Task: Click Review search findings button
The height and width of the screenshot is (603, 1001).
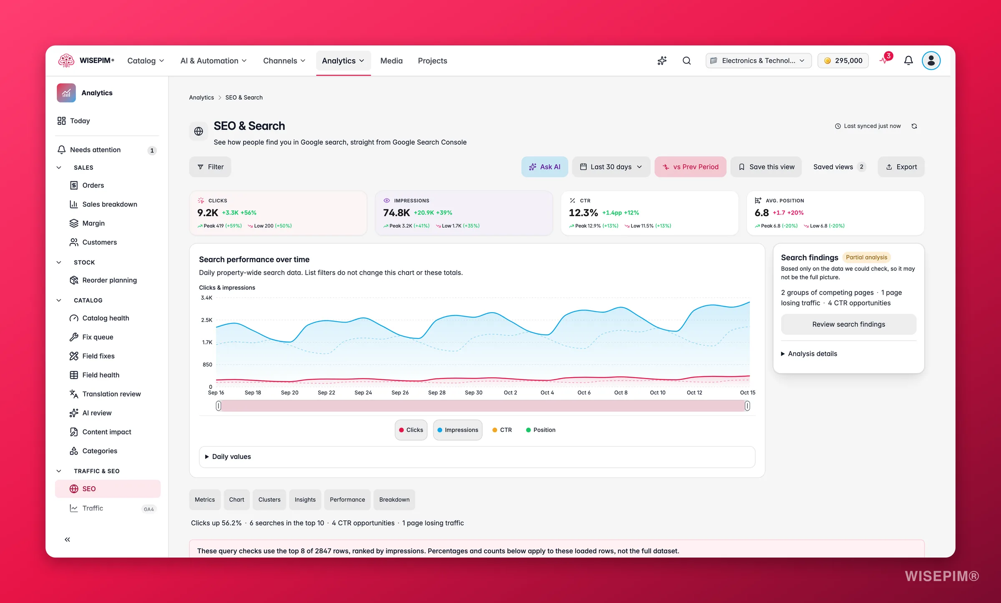Action: pyautogui.click(x=848, y=324)
